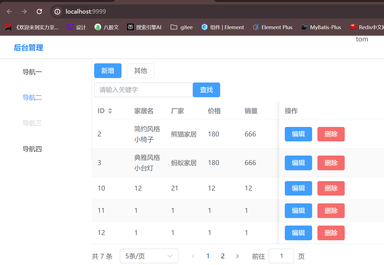The height and width of the screenshot is (265, 384).
Task: Edit the row with ID 11
Action: pos(298,211)
